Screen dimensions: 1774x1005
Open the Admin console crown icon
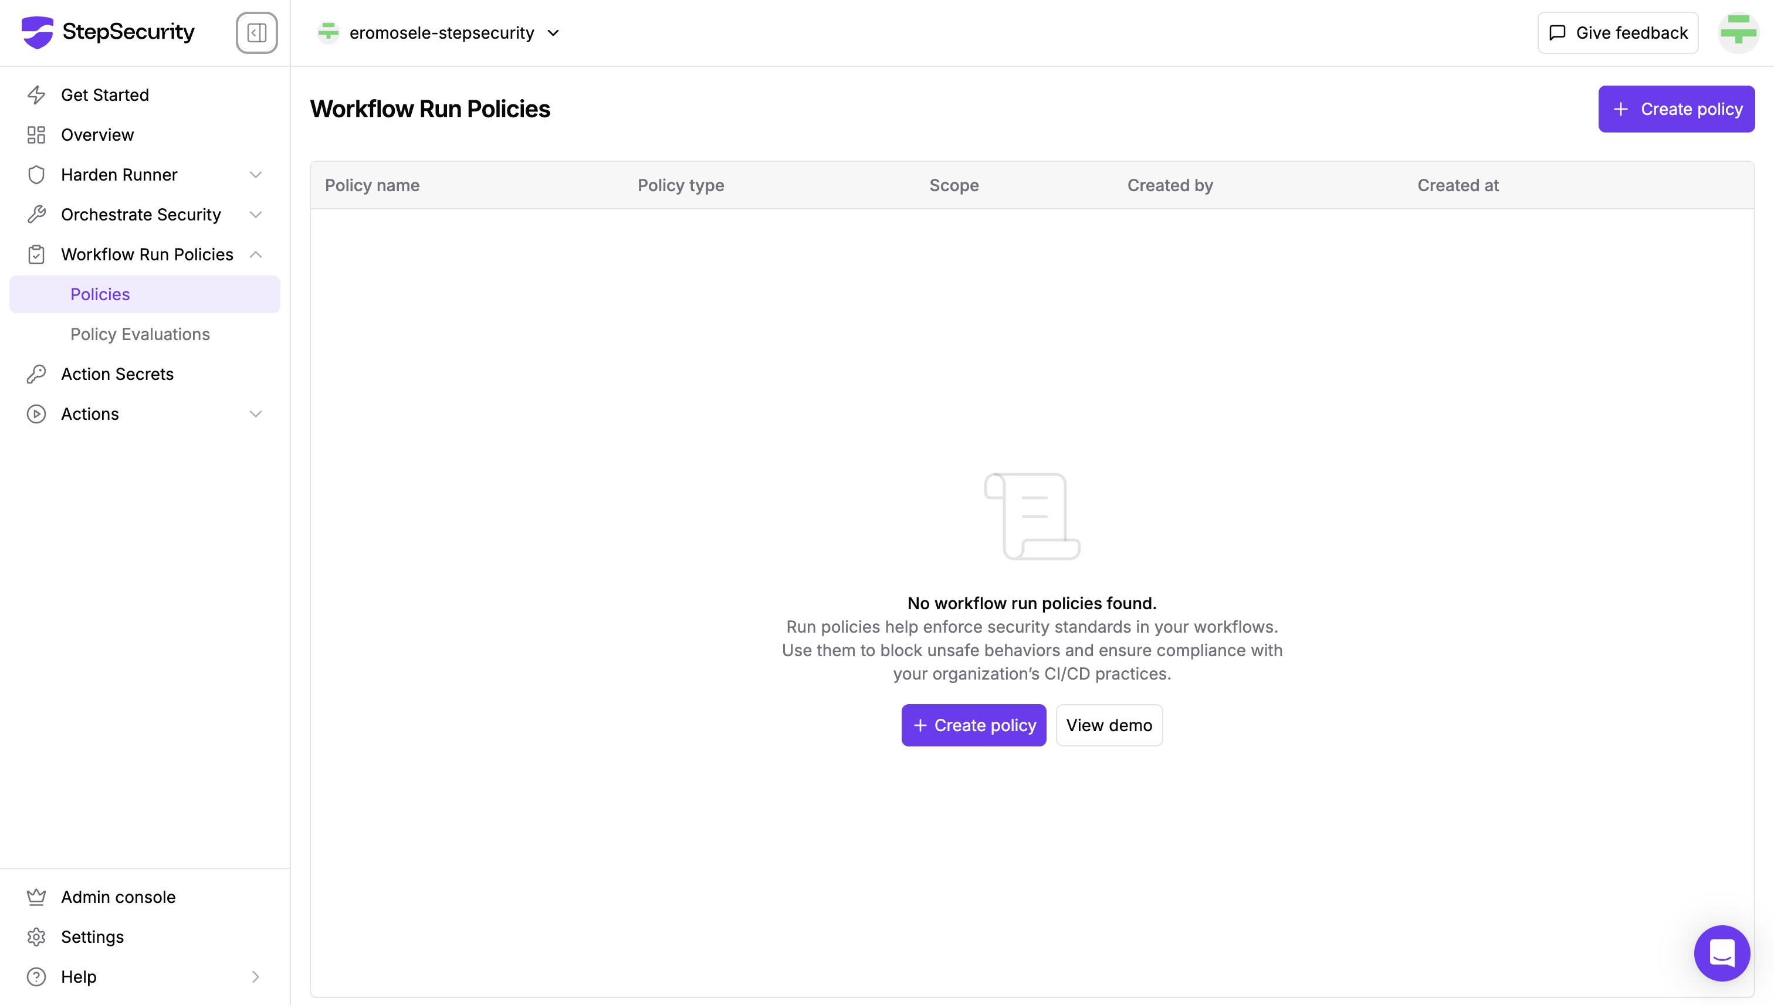click(x=36, y=897)
